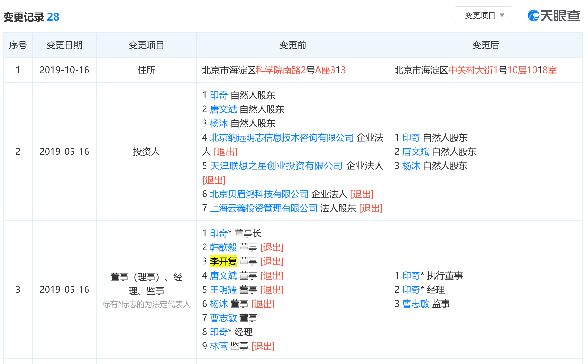The height and width of the screenshot is (364, 588).
Task: Click the record count 28
Action: 53,17
